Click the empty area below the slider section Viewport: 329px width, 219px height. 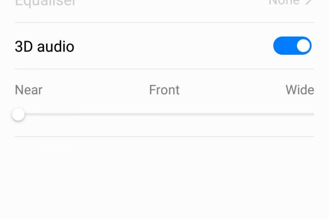(164, 178)
